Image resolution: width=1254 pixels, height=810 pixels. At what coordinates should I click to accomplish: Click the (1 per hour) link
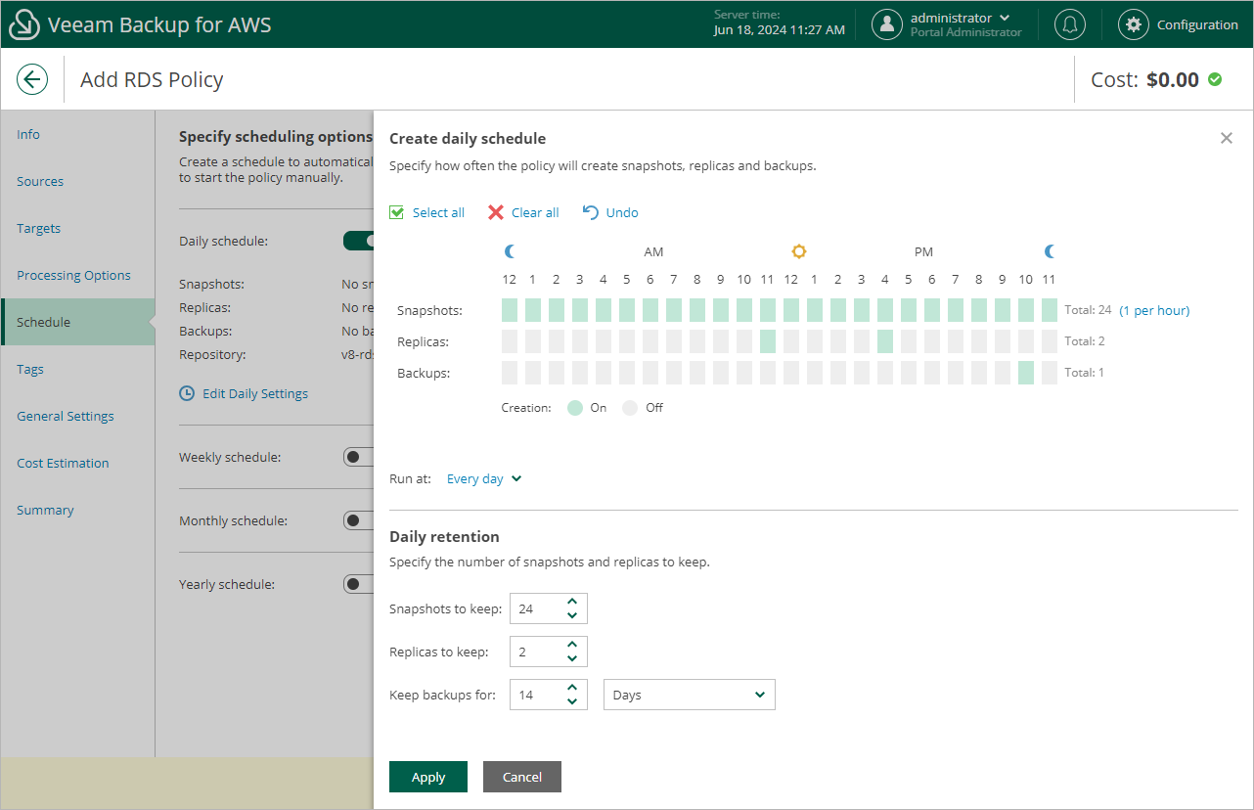point(1154,310)
